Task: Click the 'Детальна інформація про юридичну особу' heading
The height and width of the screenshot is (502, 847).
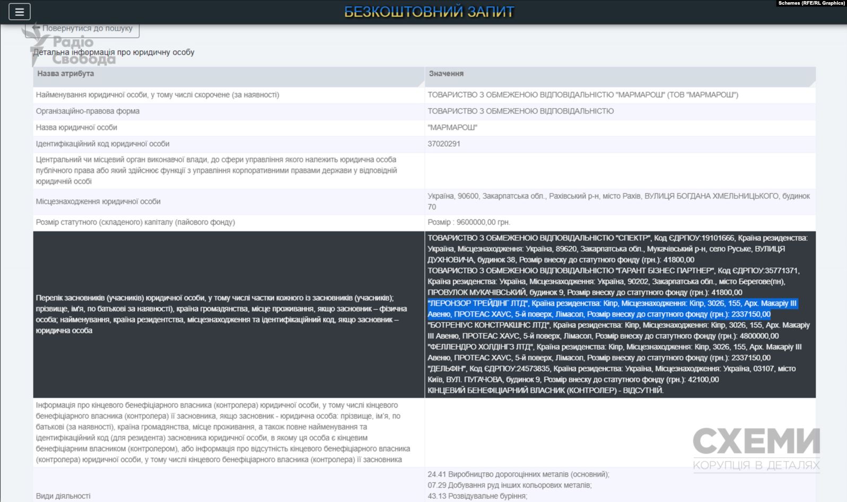Action: click(113, 52)
